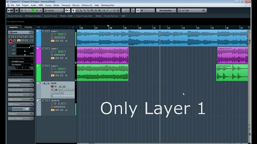Click the Snap On/Off icon
Image resolution: width=257 pixels, height=144 pixels.
(x=138, y=10)
